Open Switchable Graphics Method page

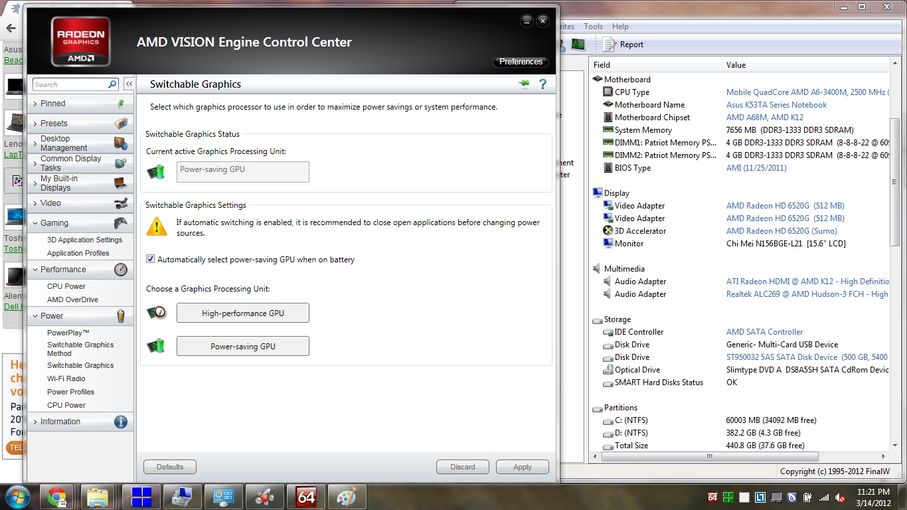[x=80, y=349]
